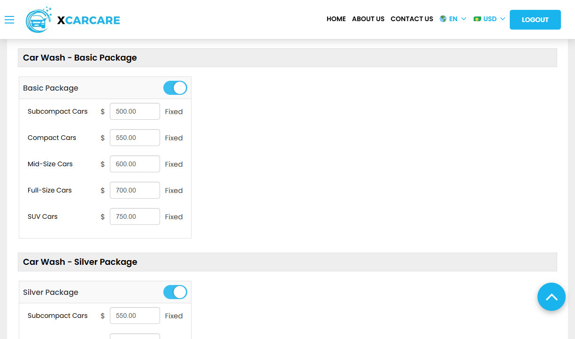Viewport: 575px width, 339px height.
Task: Edit Basic Compact Cars price 550.00
Action: pos(135,138)
